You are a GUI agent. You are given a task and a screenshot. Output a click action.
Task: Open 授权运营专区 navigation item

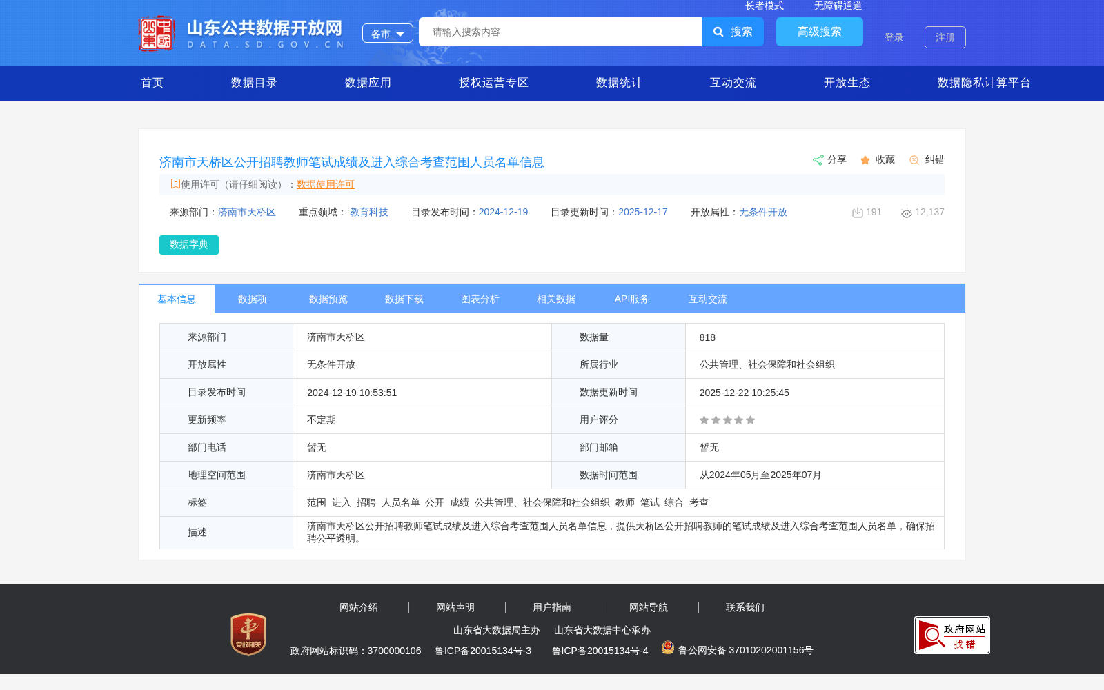click(x=493, y=83)
